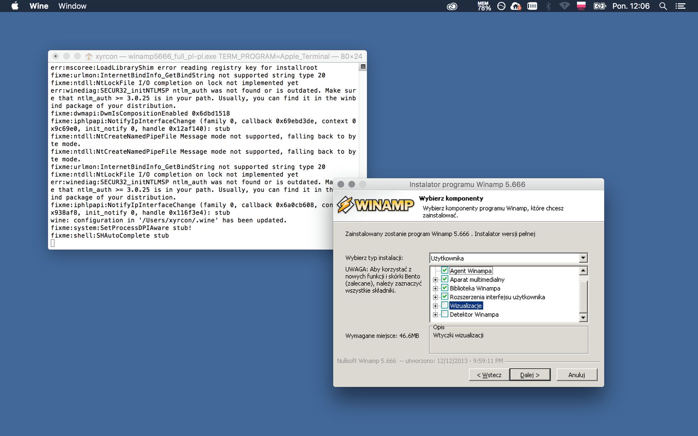Open Spotlight search magnifier
Image resolution: width=698 pixels, height=436 pixels.
pyautogui.click(x=663, y=6)
